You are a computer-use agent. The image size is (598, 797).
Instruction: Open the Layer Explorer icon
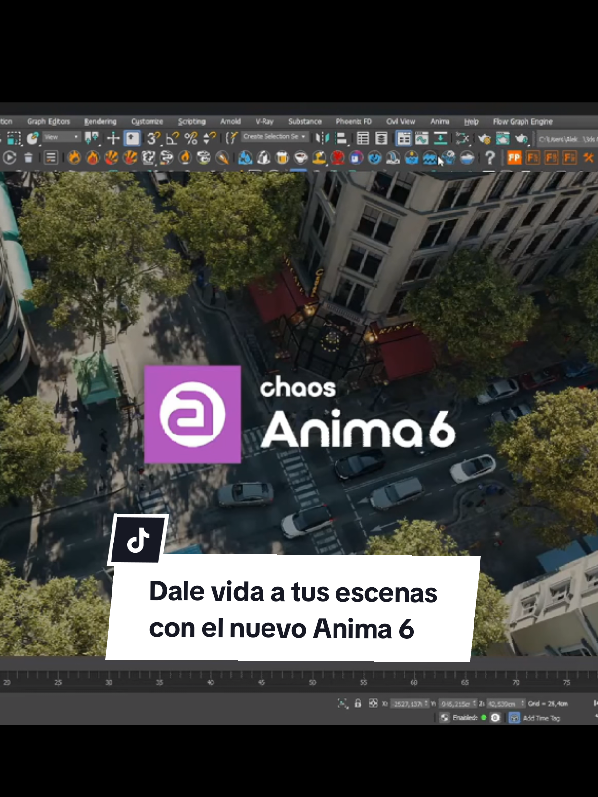click(x=381, y=139)
